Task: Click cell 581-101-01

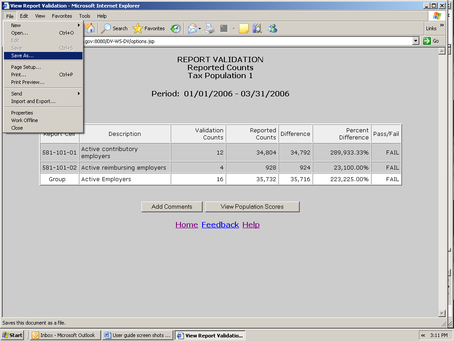Action: [59, 153]
